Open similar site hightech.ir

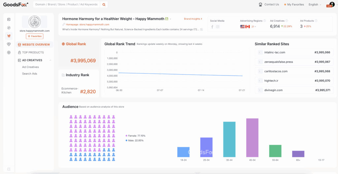294,81
